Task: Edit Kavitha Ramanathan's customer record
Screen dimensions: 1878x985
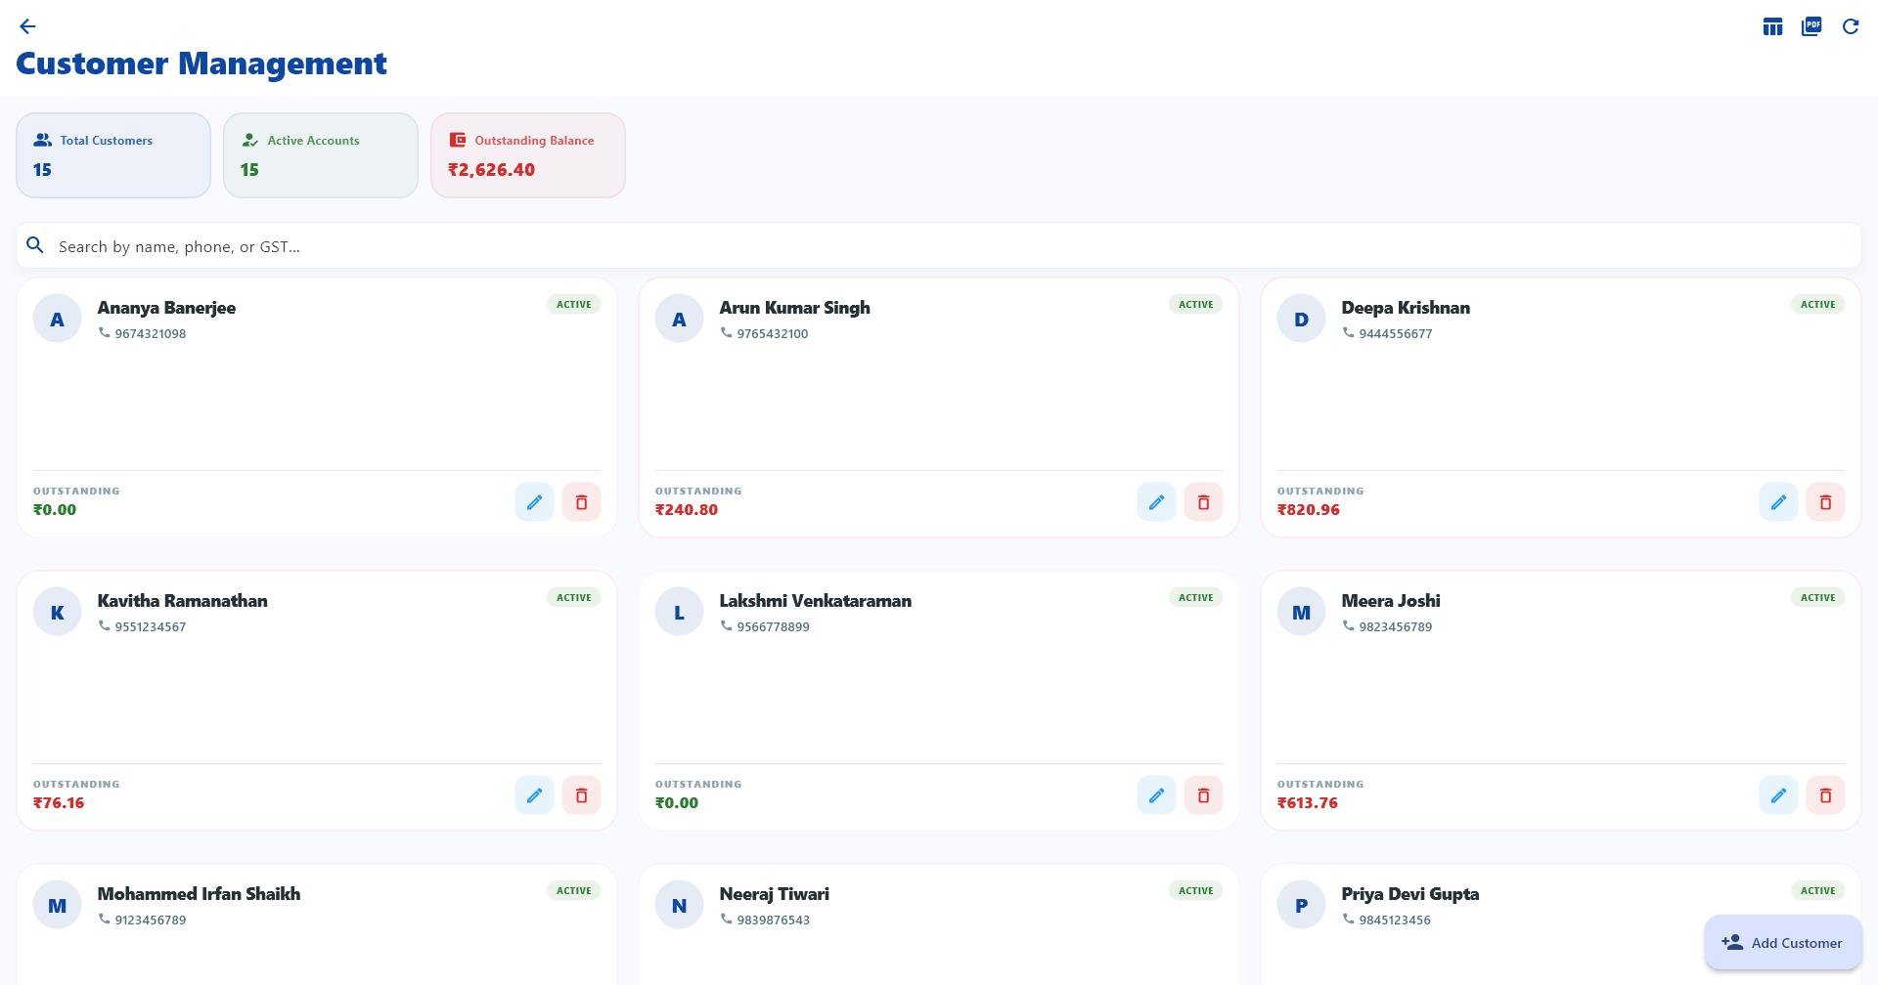Action: (534, 795)
